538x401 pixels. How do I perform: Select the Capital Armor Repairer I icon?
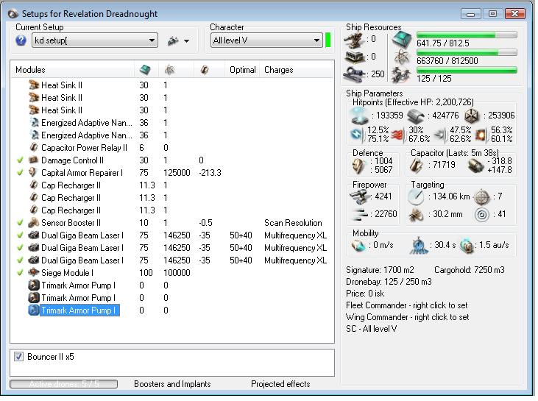[x=34, y=173]
